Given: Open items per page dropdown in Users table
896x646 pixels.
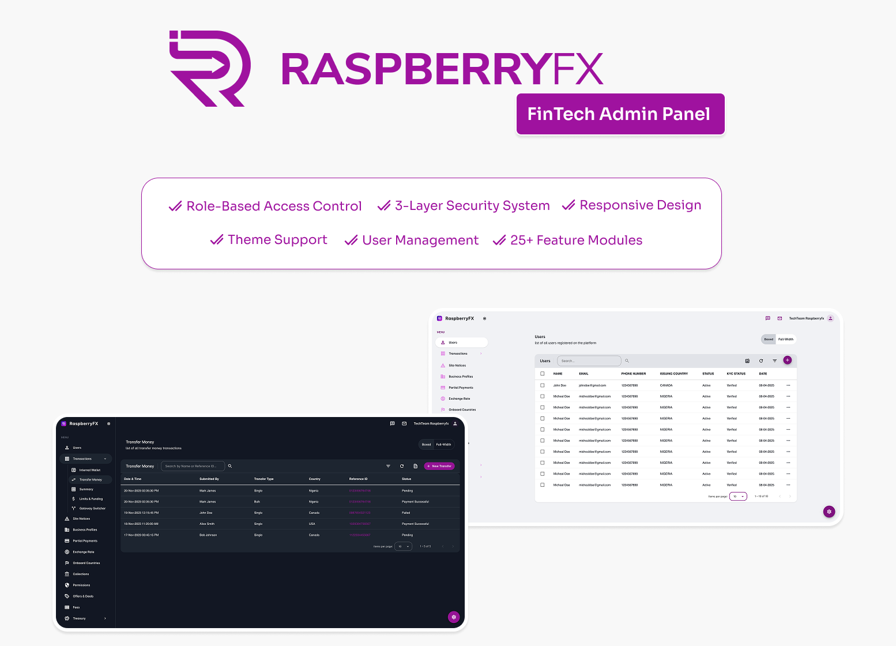Looking at the screenshot, I should click(738, 496).
